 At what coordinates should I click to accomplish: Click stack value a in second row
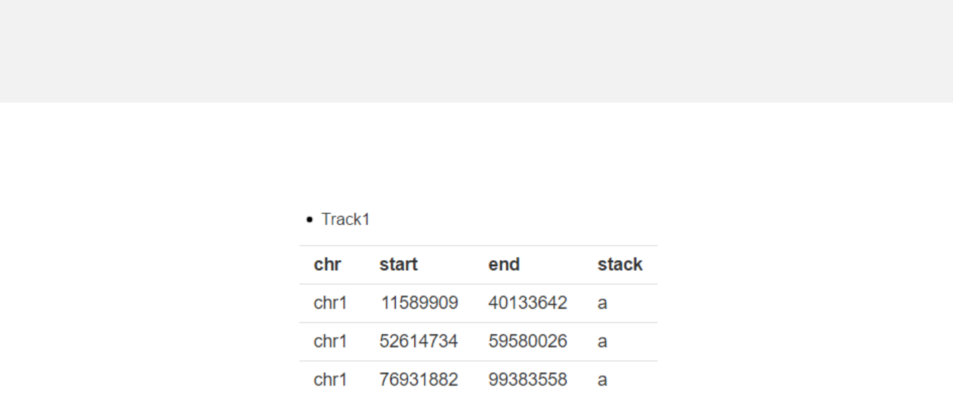pos(602,342)
